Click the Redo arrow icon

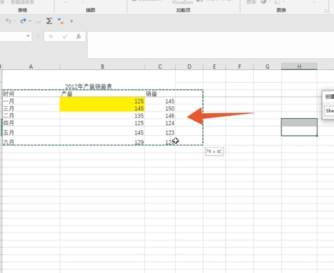click(x=23, y=21)
